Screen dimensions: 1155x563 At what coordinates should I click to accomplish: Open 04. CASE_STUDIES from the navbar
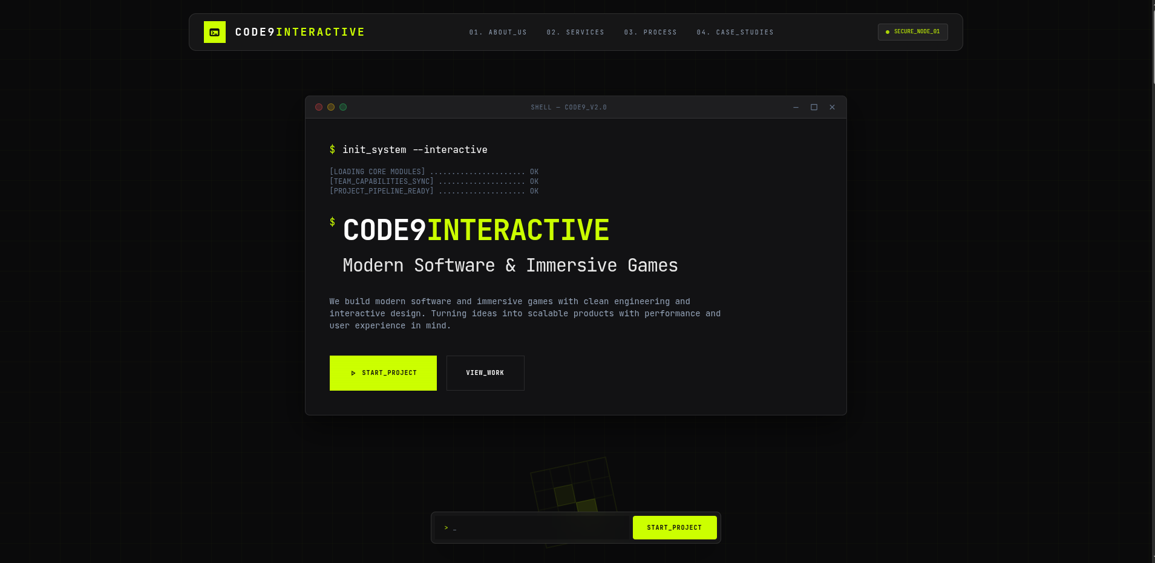click(736, 32)
